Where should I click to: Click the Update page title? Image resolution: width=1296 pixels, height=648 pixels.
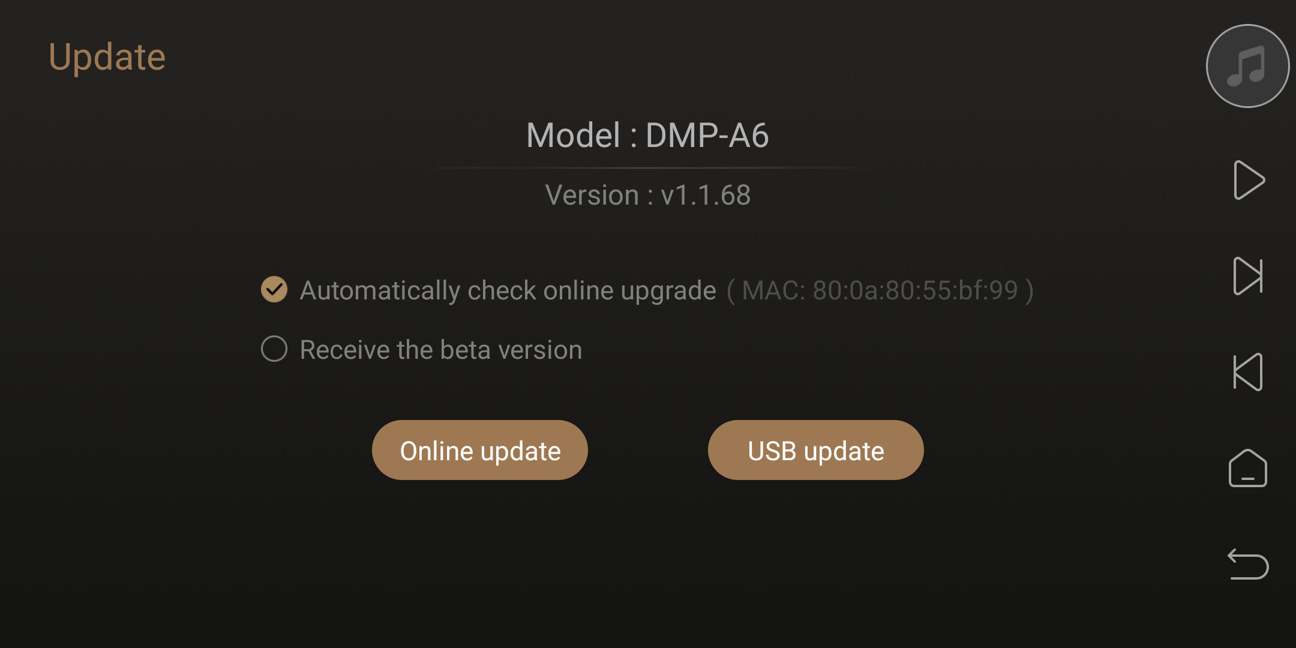[x=107, y=58]
